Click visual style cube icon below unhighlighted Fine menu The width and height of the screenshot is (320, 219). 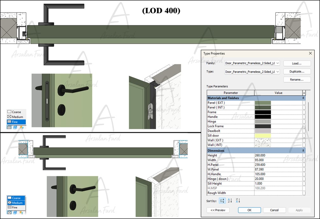coord(15,212)
